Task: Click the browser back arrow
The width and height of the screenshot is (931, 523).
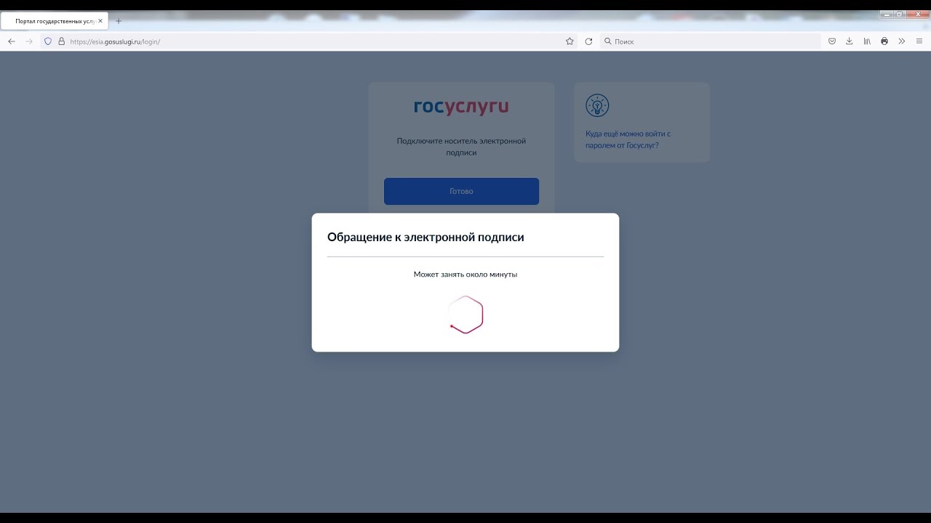Action: pos(12,41)
